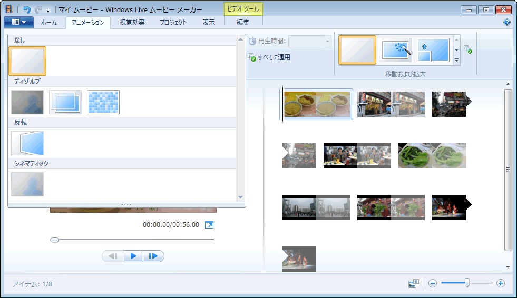Image resolution: width=517 pixels, height=298 pixels.
Task: Open full-screen preview next to timecode
Action: click(x=209, y=225)
